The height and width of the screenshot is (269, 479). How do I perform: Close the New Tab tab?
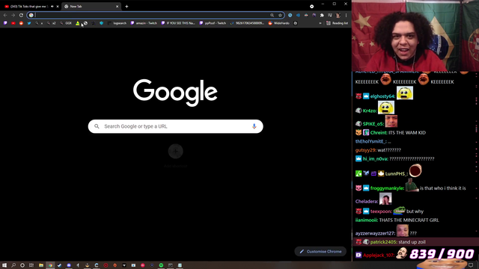pos(117,7)
